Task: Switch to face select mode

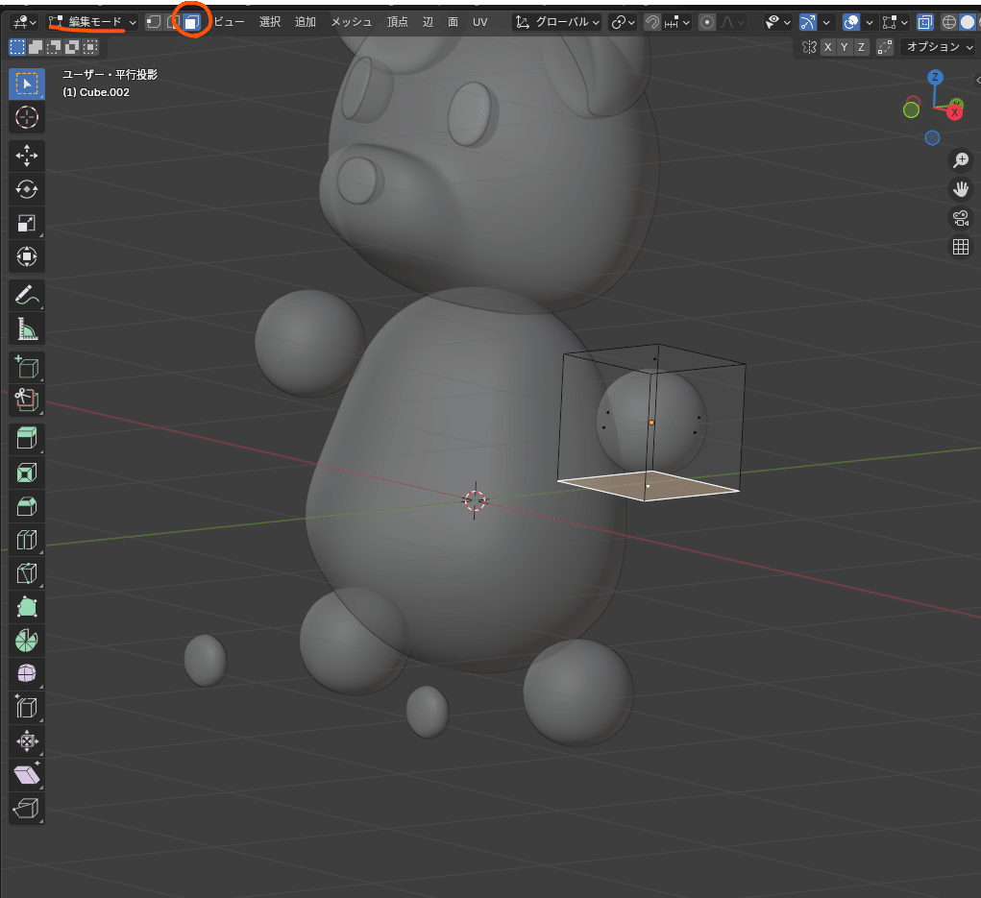Action: click(x=191, y=22)
